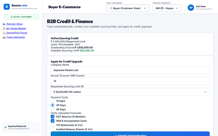218x136 pixels.
Task: Click the cart icon in the user view mode selector
Action: 111,8
